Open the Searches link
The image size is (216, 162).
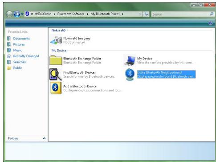click(x=20, y=62)
